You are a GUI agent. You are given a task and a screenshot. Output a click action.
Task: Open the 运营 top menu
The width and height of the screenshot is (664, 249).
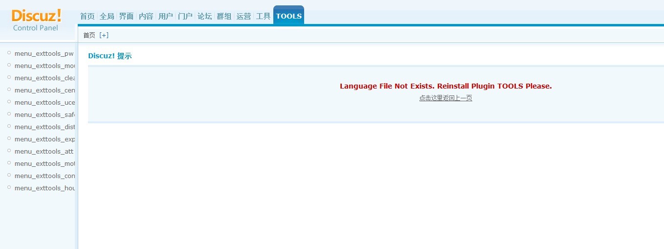[244, 16]
